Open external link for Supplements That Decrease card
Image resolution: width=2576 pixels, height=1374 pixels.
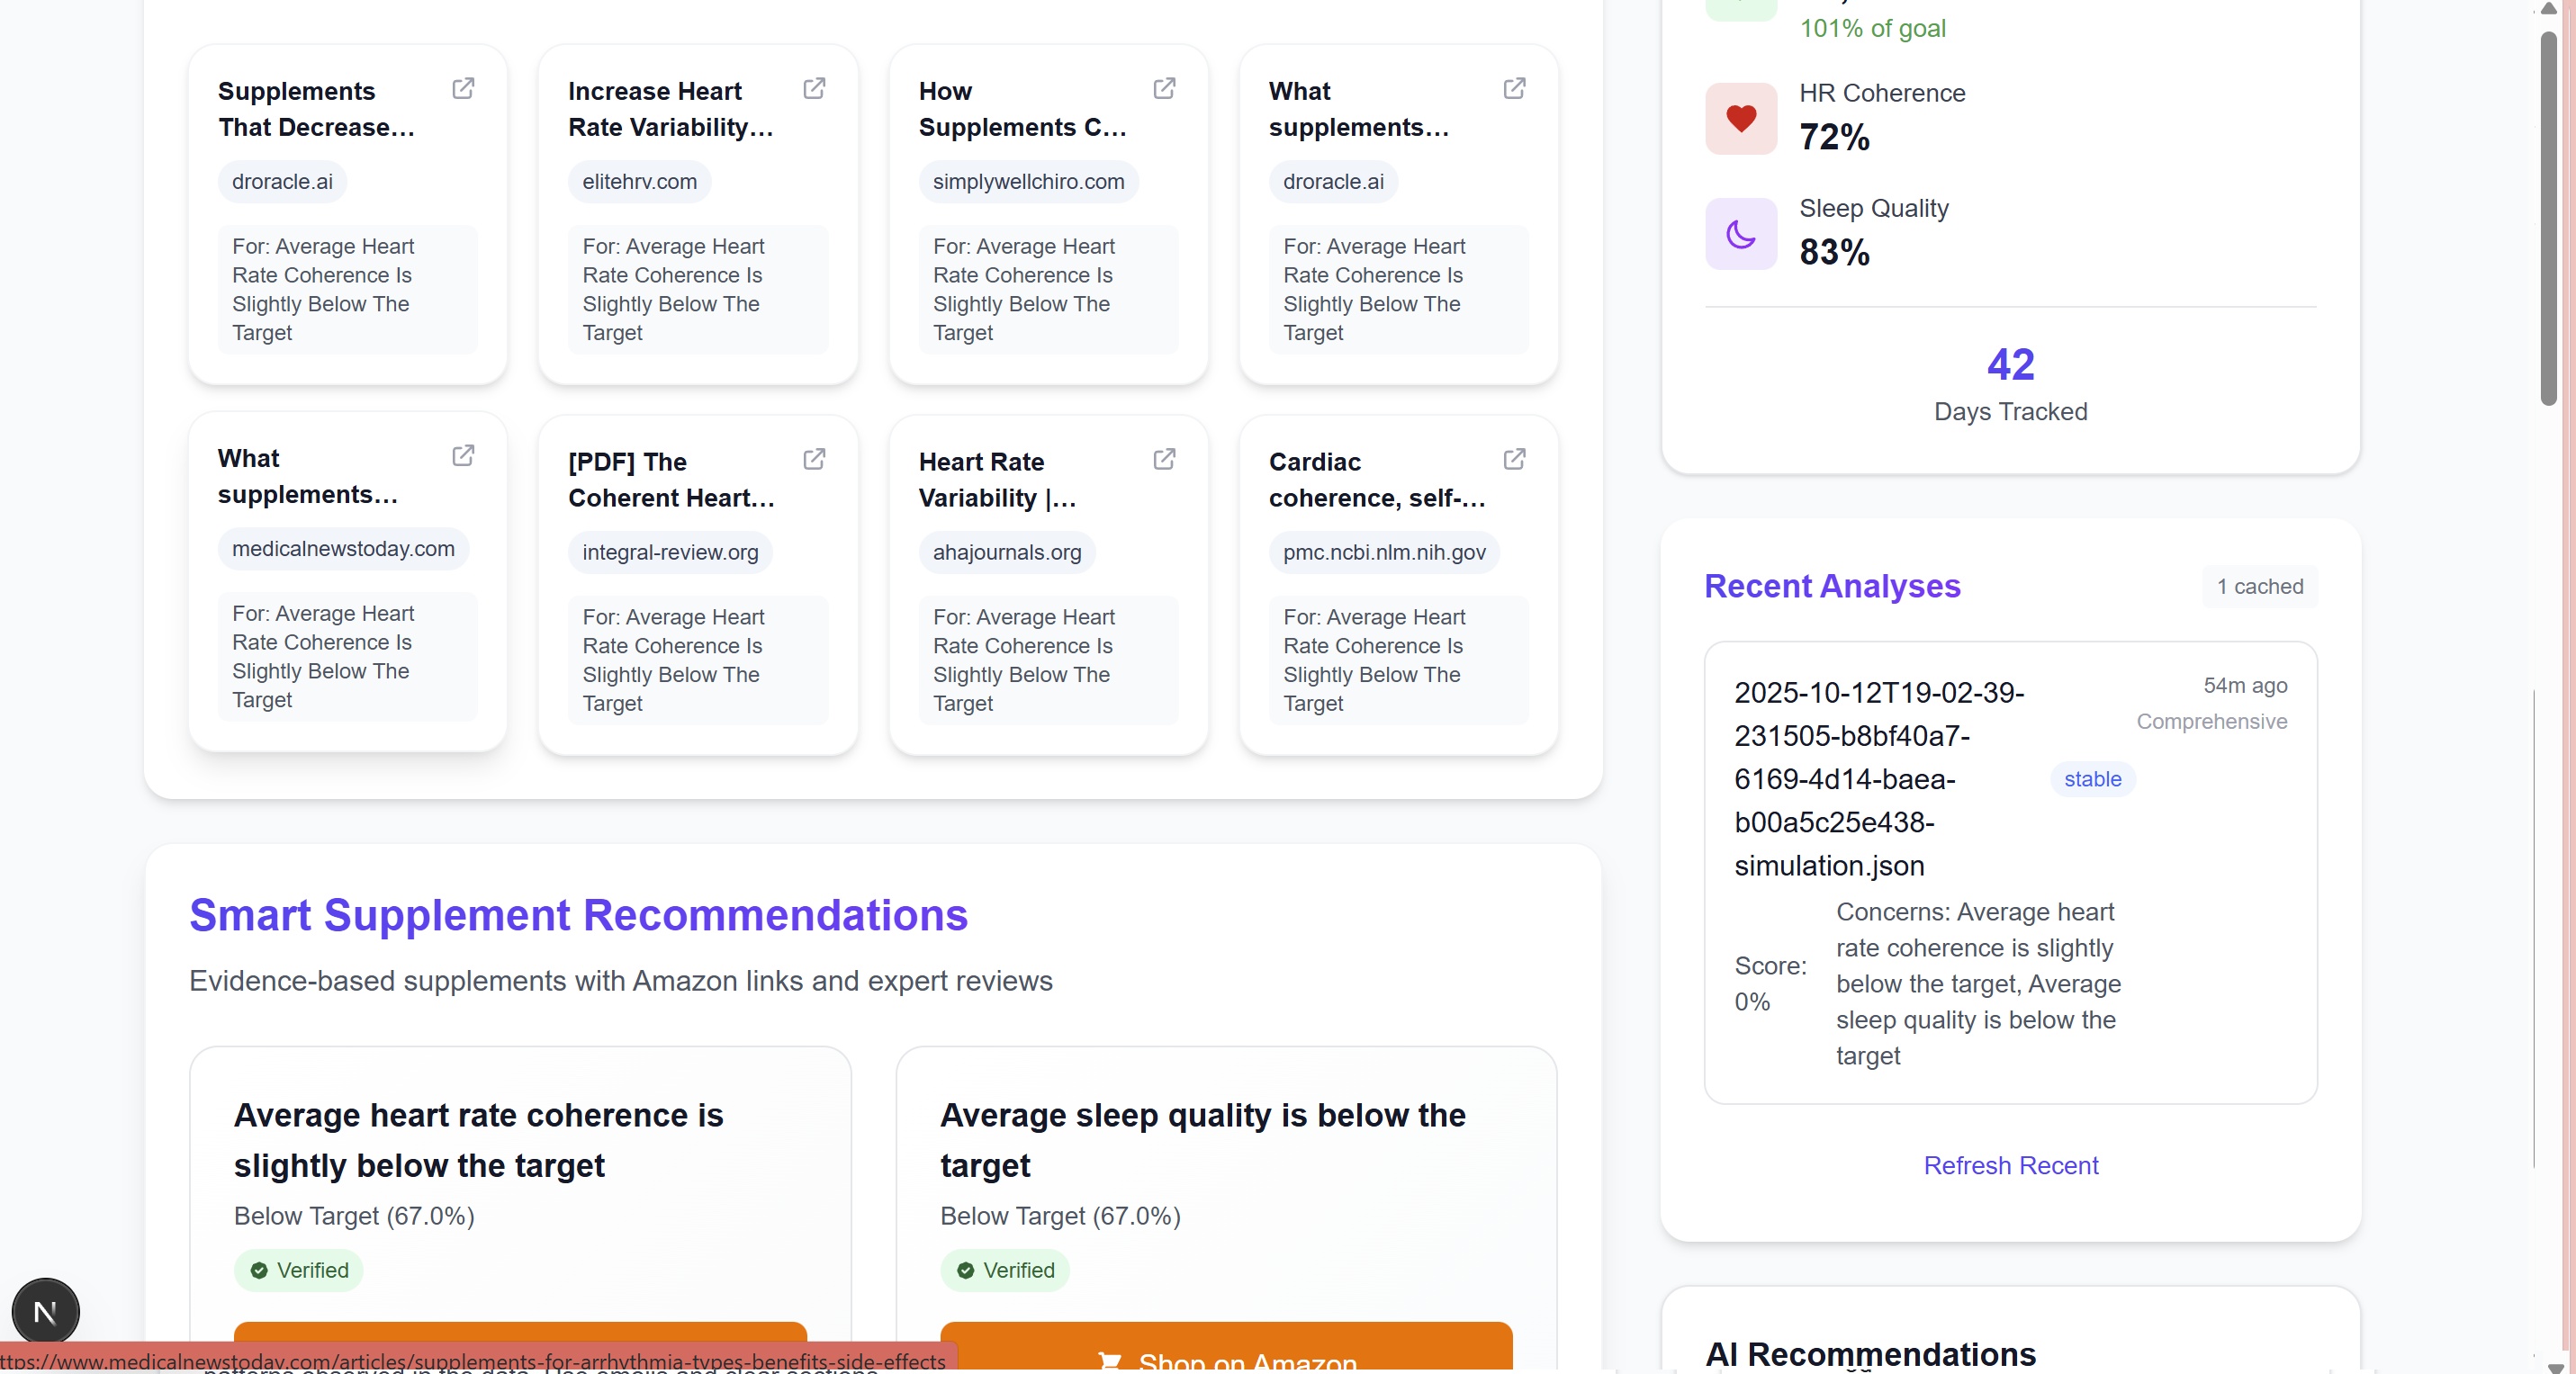pos(463,89)
